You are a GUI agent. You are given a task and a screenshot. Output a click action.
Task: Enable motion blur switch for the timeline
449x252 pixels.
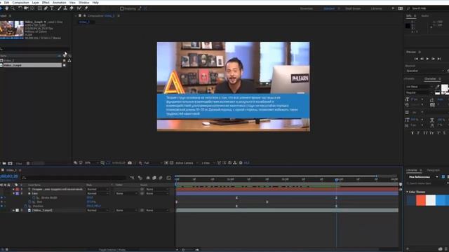[x=161, y=178]
